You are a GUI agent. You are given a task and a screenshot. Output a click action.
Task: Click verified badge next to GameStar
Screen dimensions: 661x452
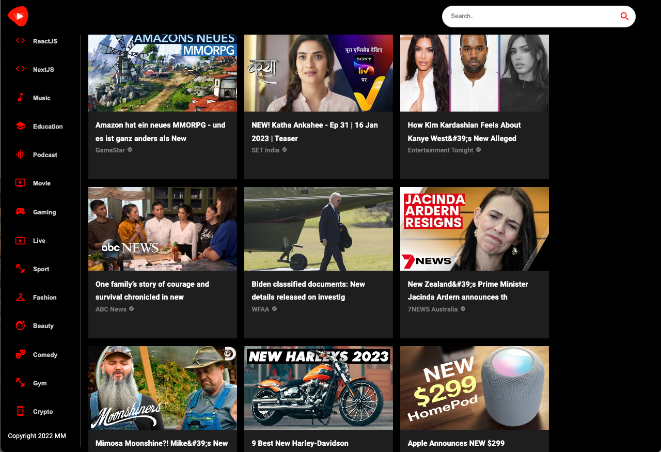(x=130, y=150)
